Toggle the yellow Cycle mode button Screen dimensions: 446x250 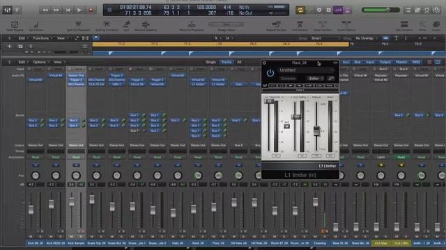click(x=300, y=10)
